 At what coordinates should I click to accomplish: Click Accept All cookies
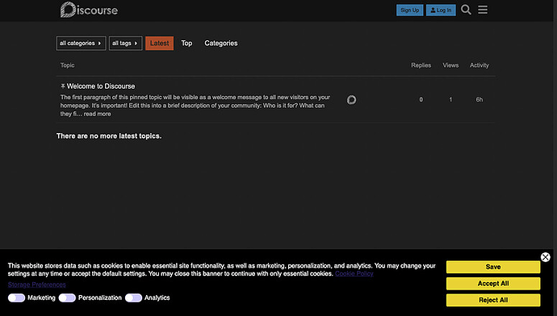[493, 284]
